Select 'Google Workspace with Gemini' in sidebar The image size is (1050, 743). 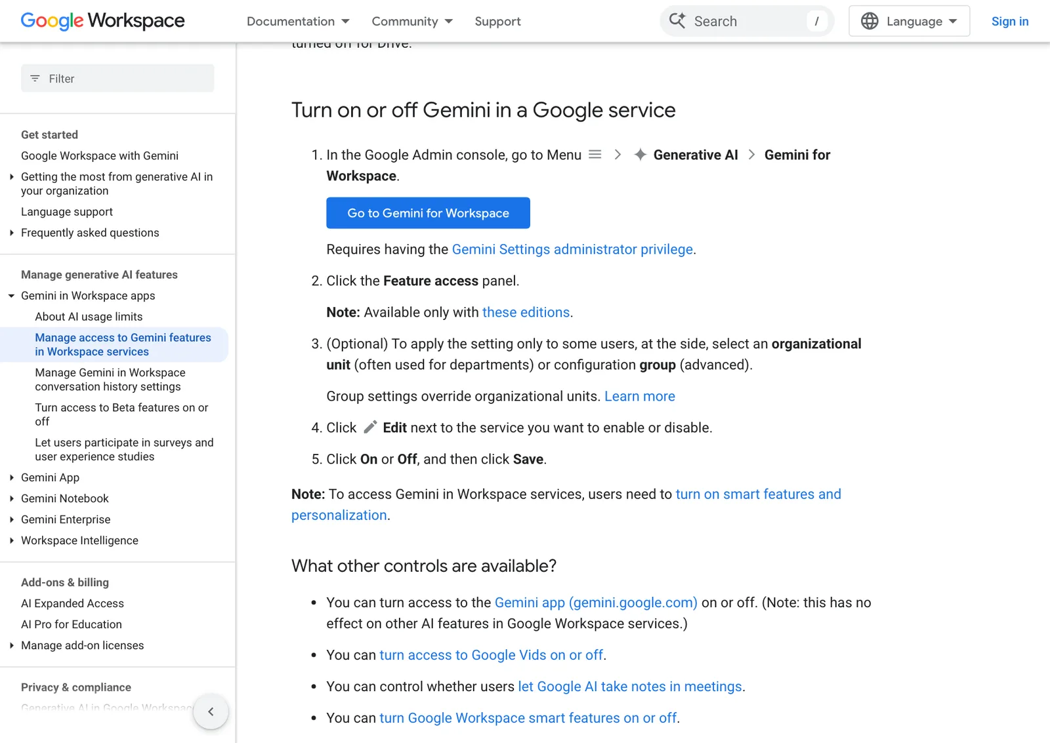click(100, 156)
